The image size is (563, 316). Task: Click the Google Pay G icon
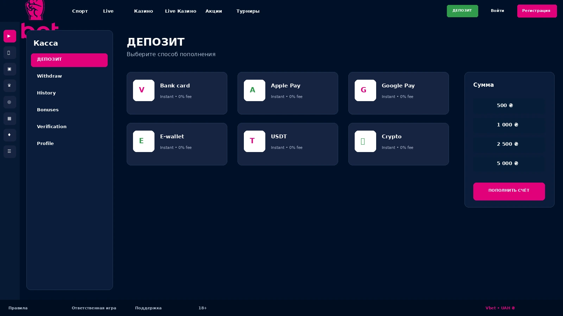(x=365, y=90)
